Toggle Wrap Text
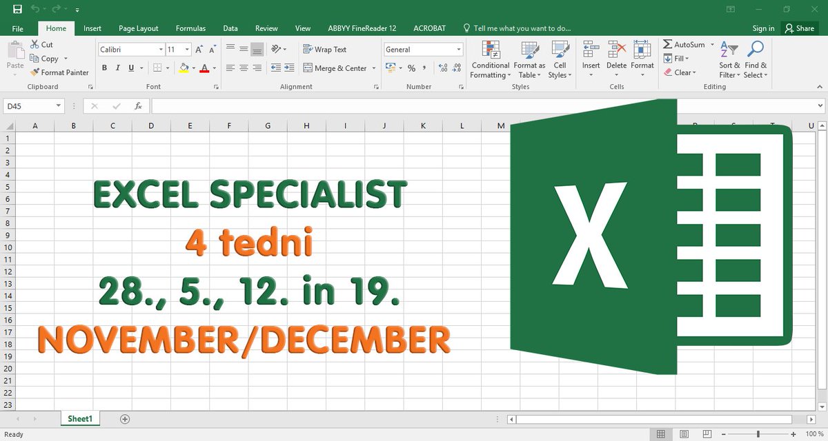 (325, 50)
